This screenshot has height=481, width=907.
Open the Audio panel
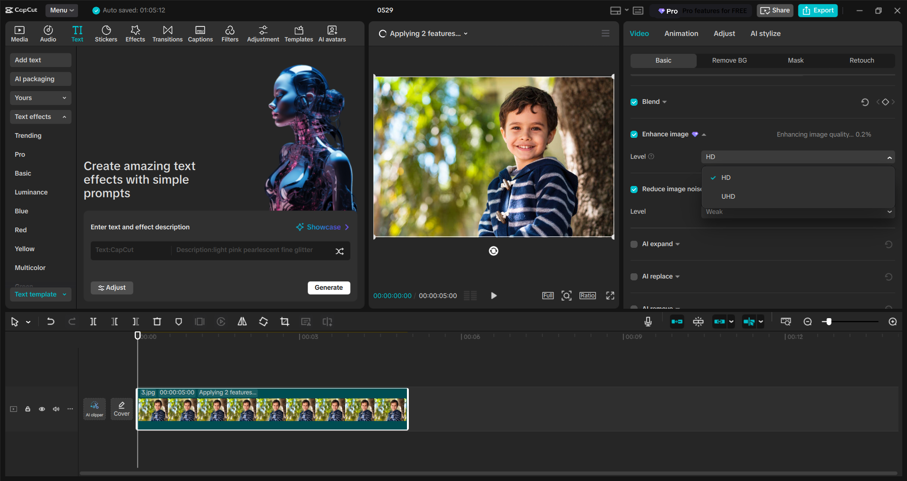(48, 33)
